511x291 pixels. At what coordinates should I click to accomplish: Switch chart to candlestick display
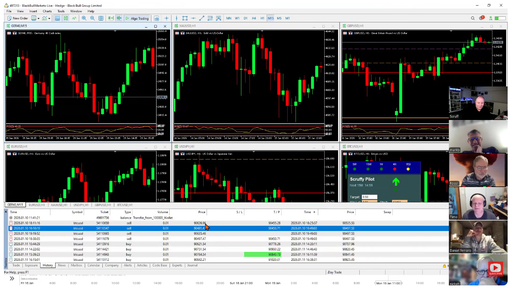pos(66,18)
